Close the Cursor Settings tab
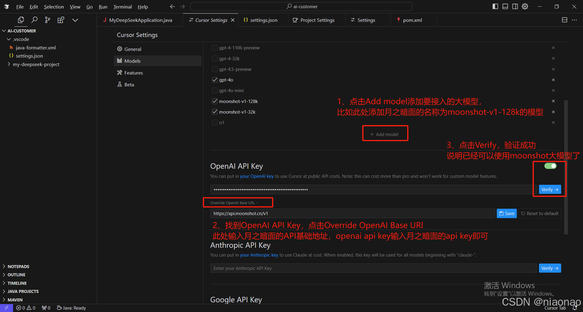This screenshot has width=583, height=312. coord(233,20)
